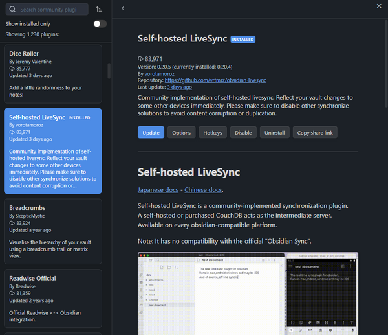Close the community plugins dialog
Screen dimensions: 388x335
[x=379, y=6]
